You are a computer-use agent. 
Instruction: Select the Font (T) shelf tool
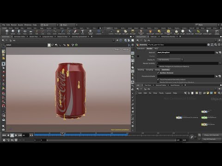tap(82, 32)
